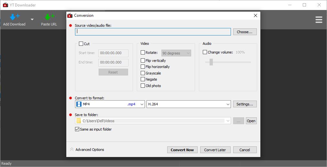
Task: Expand Advanced Options section
Action: pos(87,150)
